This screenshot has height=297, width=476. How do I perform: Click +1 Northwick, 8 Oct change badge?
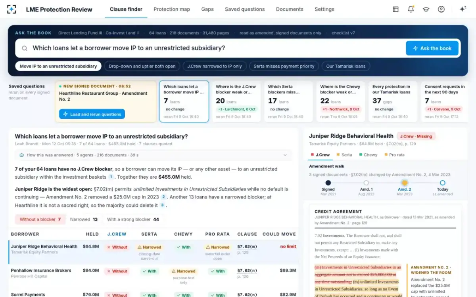pyautogui.click(x=341, y=109)
